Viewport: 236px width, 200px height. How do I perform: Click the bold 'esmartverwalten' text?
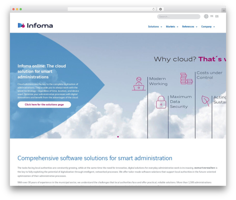click(204, 168)
